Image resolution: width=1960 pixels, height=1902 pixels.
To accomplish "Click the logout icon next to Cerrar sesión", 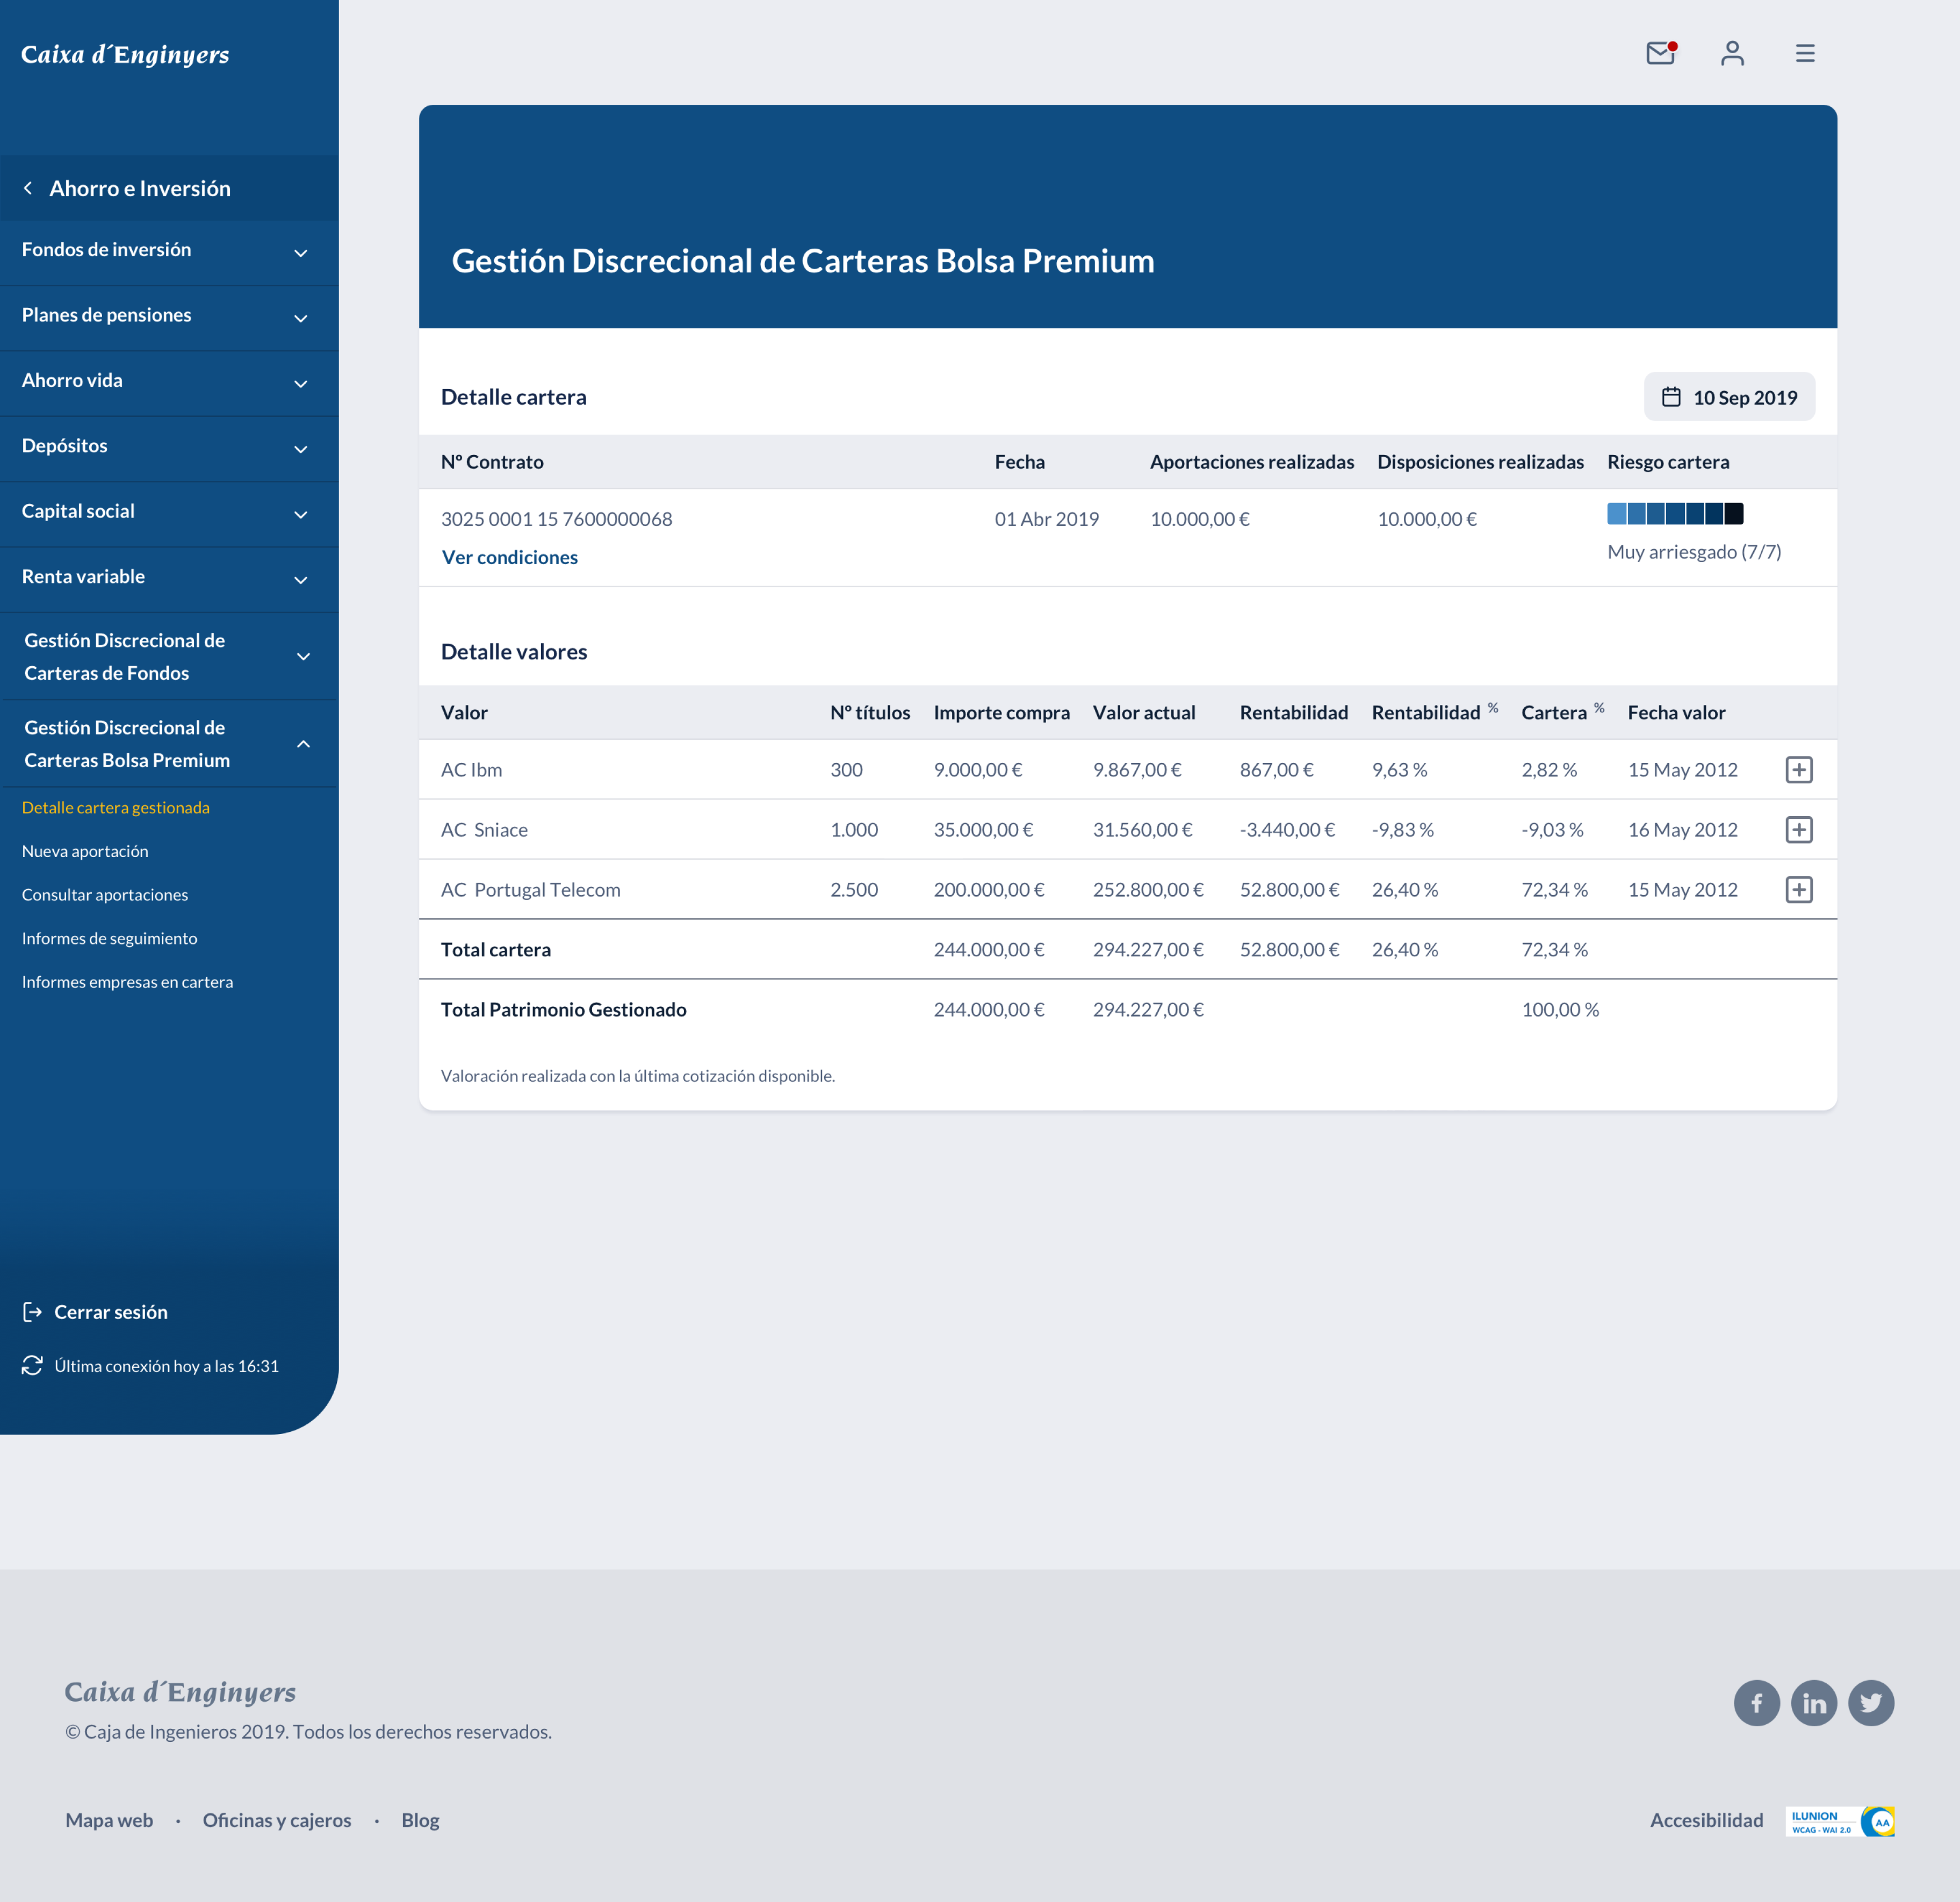I will [32, 1312].
